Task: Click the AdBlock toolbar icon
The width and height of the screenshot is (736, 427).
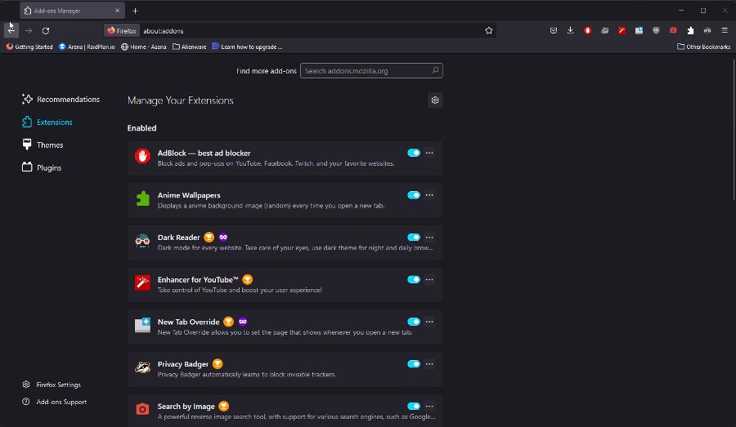Action: click(x=588, y=30)
